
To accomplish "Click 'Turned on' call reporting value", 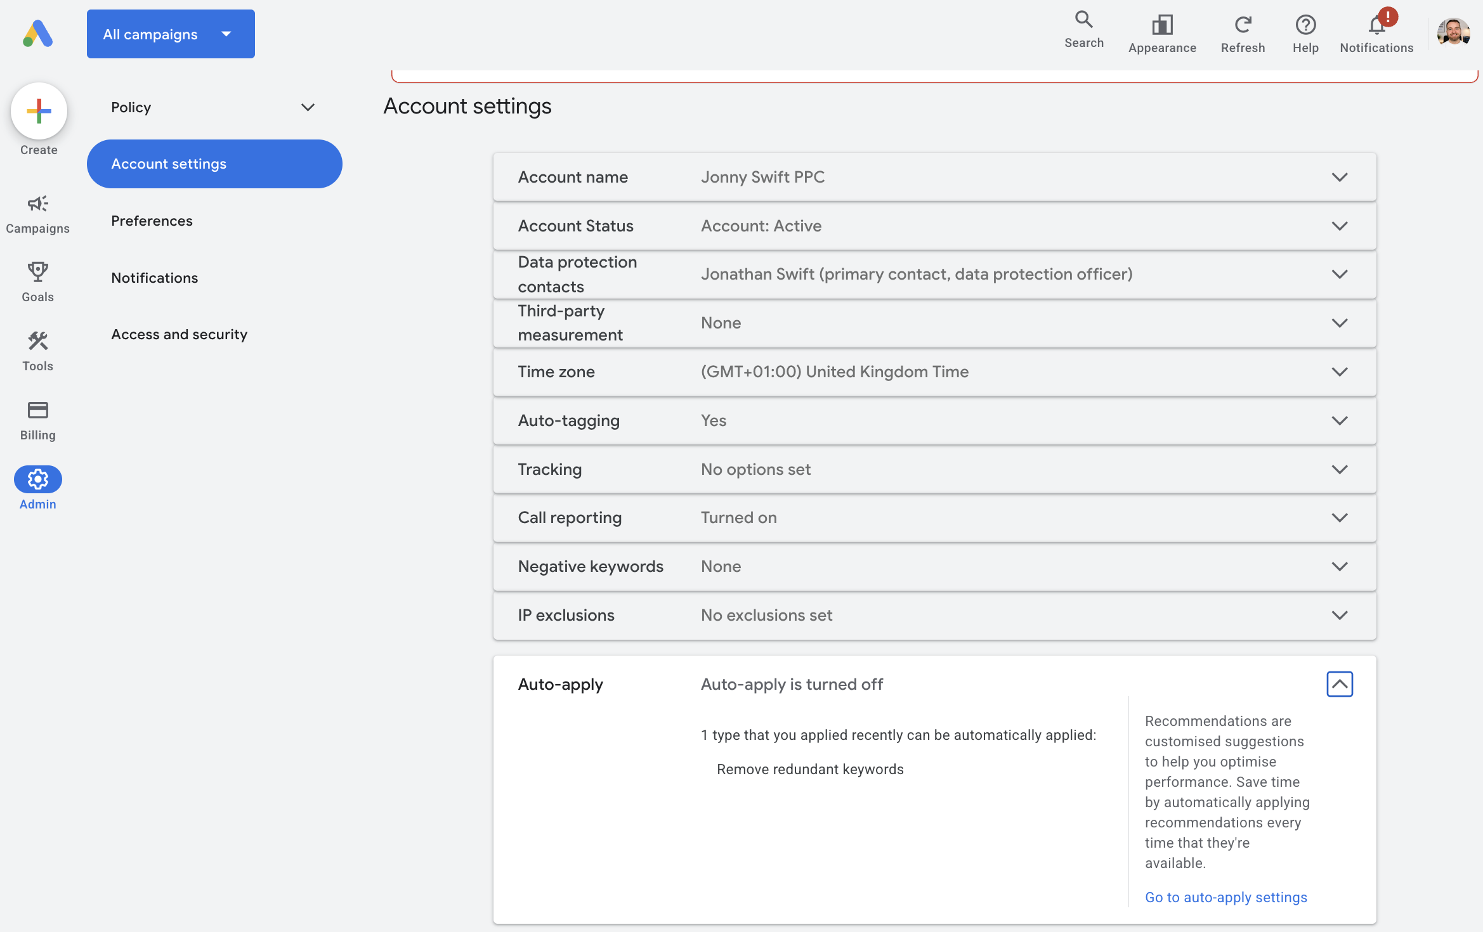I will [x=738, y=517].
